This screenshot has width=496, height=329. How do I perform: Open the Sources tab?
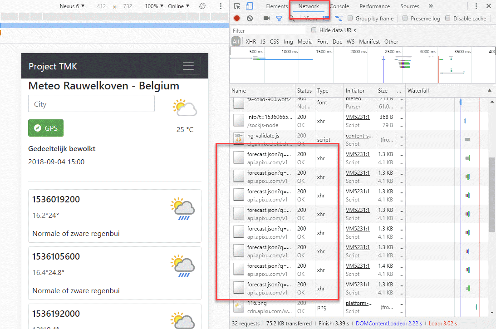coord(409,6)
